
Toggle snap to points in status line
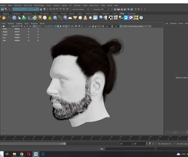pyautogui.click(x=57, y=9)
